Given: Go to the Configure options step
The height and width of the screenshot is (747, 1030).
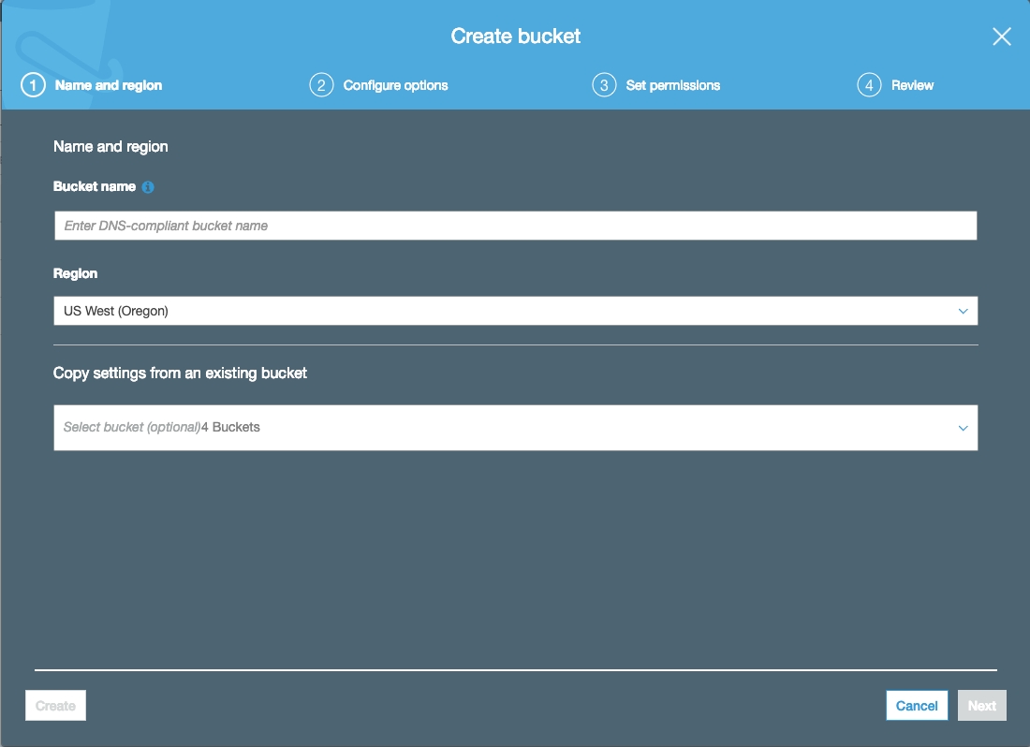Looking at the screenshot, I should pyautogui.click(x=395, y=85).
